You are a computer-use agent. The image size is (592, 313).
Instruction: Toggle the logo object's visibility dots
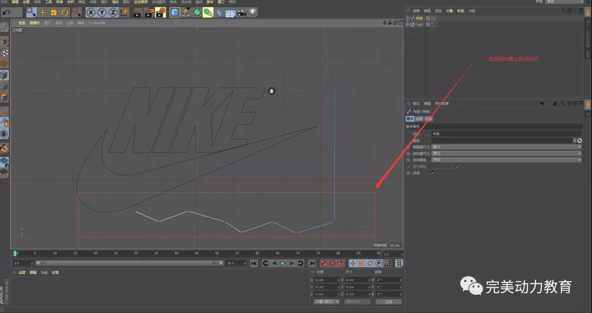point(432,25)
